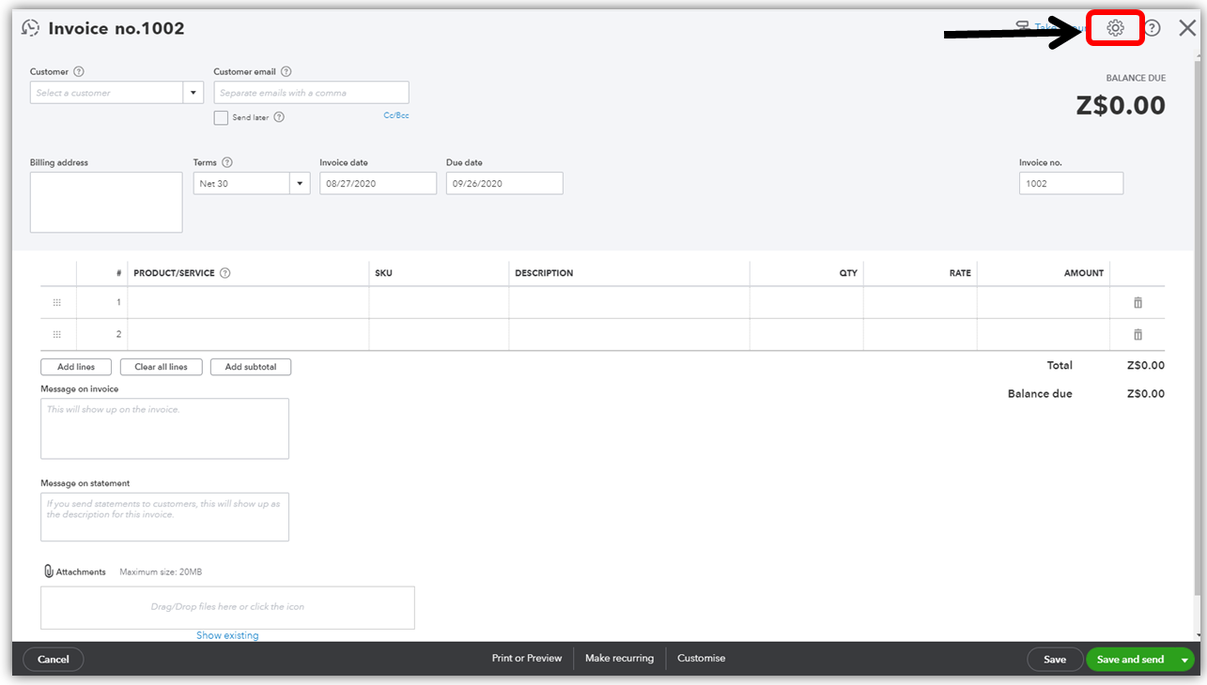
Task: Delete line 1 with trash icon
Action: pyautogui.click(x=1137, y=302)
